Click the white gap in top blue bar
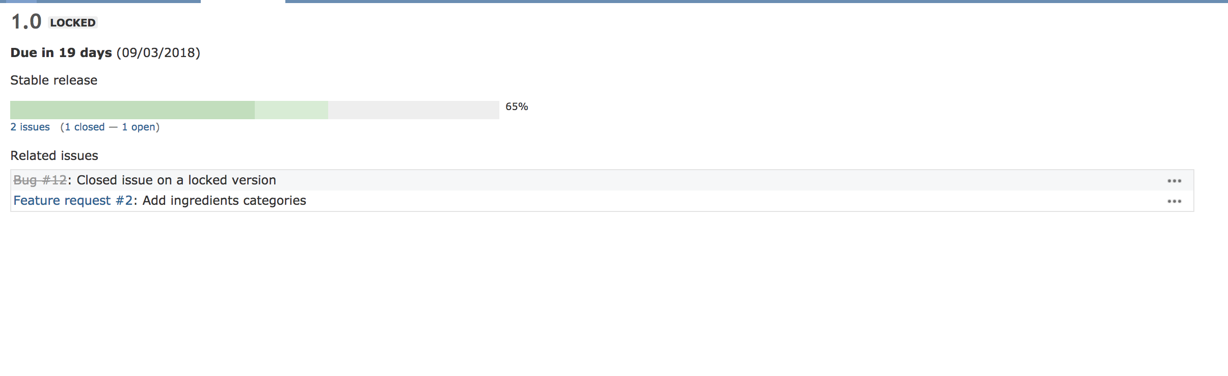Image resolution: width=1228 pixels, height=376 pixels. (x=243, y=2)
